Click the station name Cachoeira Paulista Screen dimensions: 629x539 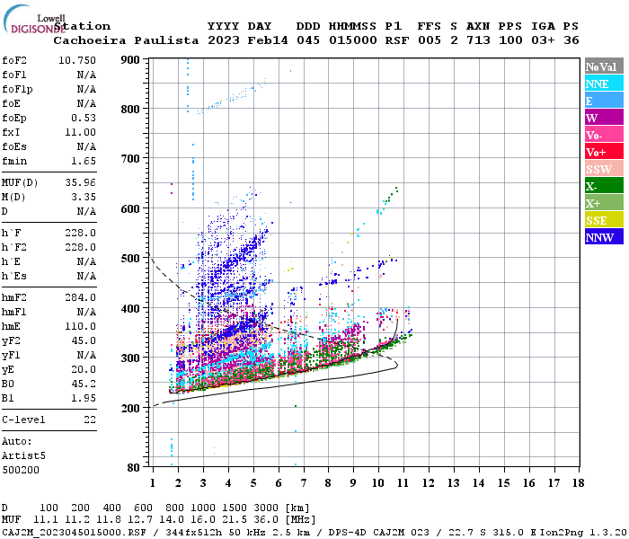[x=126, y=40]
